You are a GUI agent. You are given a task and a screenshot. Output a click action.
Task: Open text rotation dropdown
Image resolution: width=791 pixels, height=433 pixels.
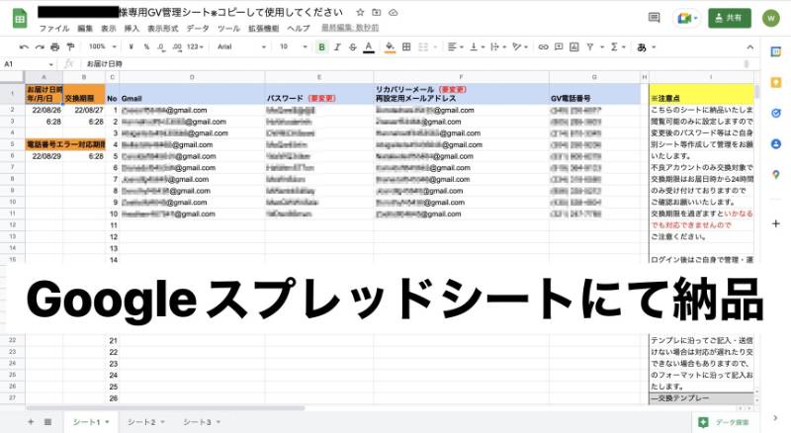click(520, 46)
